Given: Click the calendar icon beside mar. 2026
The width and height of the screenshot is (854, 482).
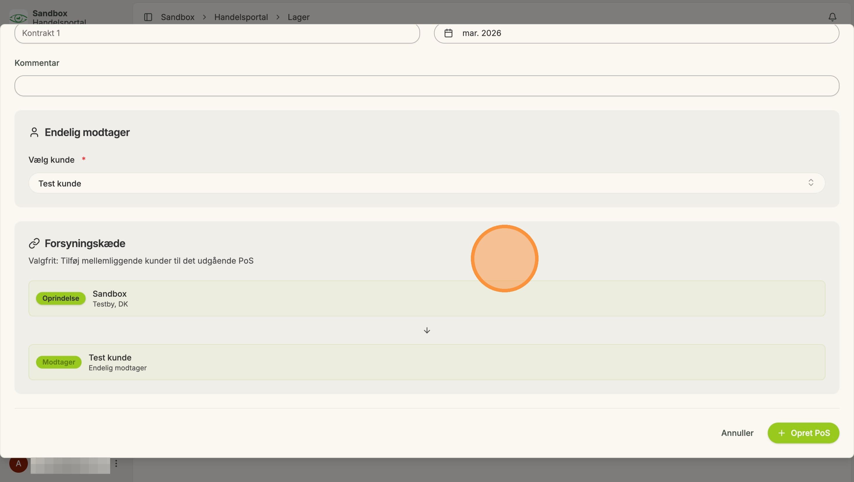Looking at the screenshot, I should 448,33.
